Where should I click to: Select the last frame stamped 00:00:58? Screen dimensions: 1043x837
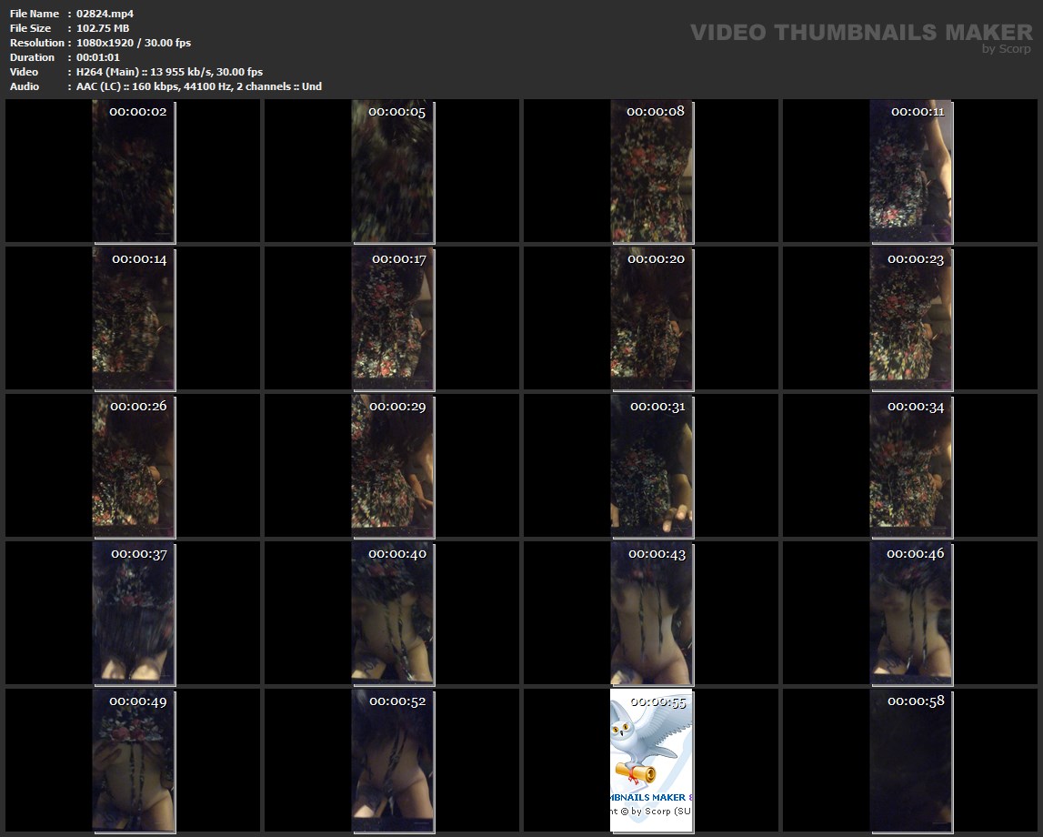coord(911,760)
